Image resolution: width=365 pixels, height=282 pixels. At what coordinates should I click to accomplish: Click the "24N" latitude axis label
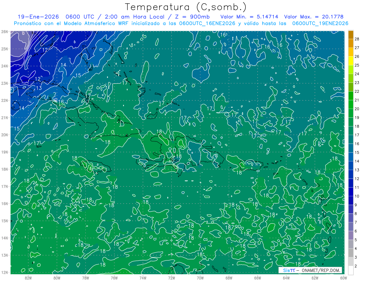[5, 66]
